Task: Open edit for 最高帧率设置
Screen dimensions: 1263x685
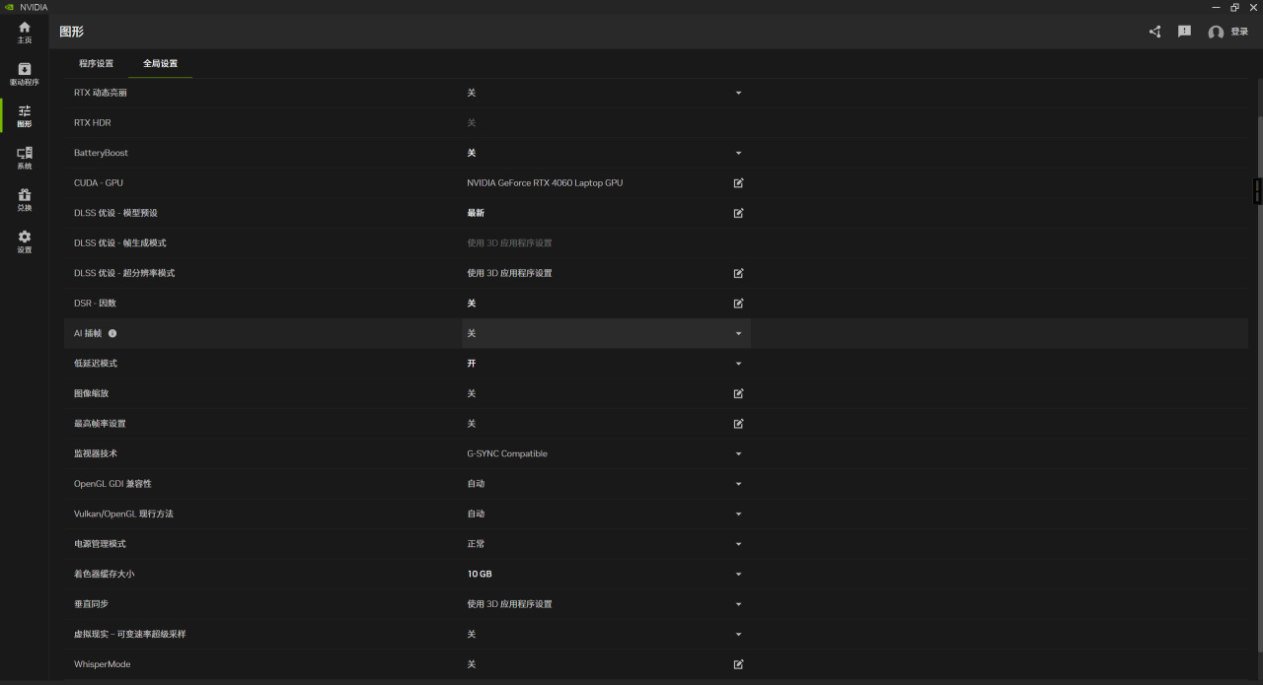Action: click(738, 424)
